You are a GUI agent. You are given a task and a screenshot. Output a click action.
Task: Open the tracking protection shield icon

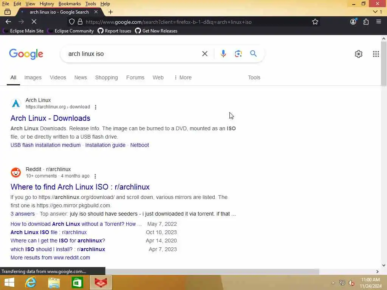(71, 22)
